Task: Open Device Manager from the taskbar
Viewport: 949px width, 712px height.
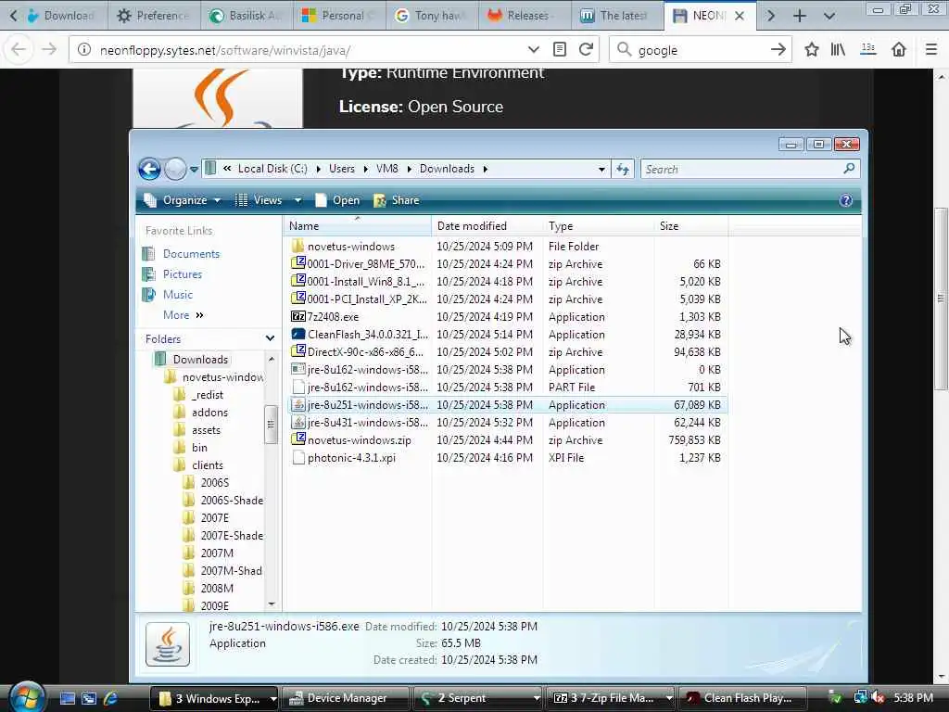Action: pyautogui.click(x=346, y=698)
